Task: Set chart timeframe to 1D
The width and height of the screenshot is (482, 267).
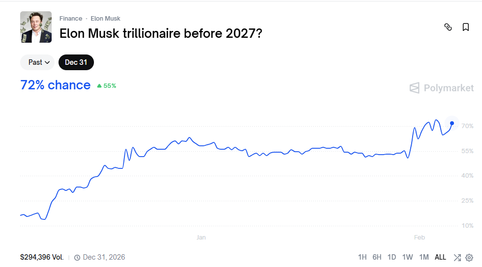Action: [x=392, y=257]
